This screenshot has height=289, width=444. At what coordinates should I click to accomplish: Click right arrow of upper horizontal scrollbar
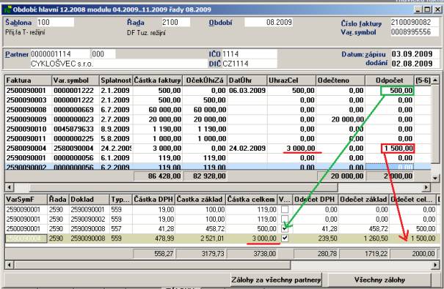click(x=426, y=187)
